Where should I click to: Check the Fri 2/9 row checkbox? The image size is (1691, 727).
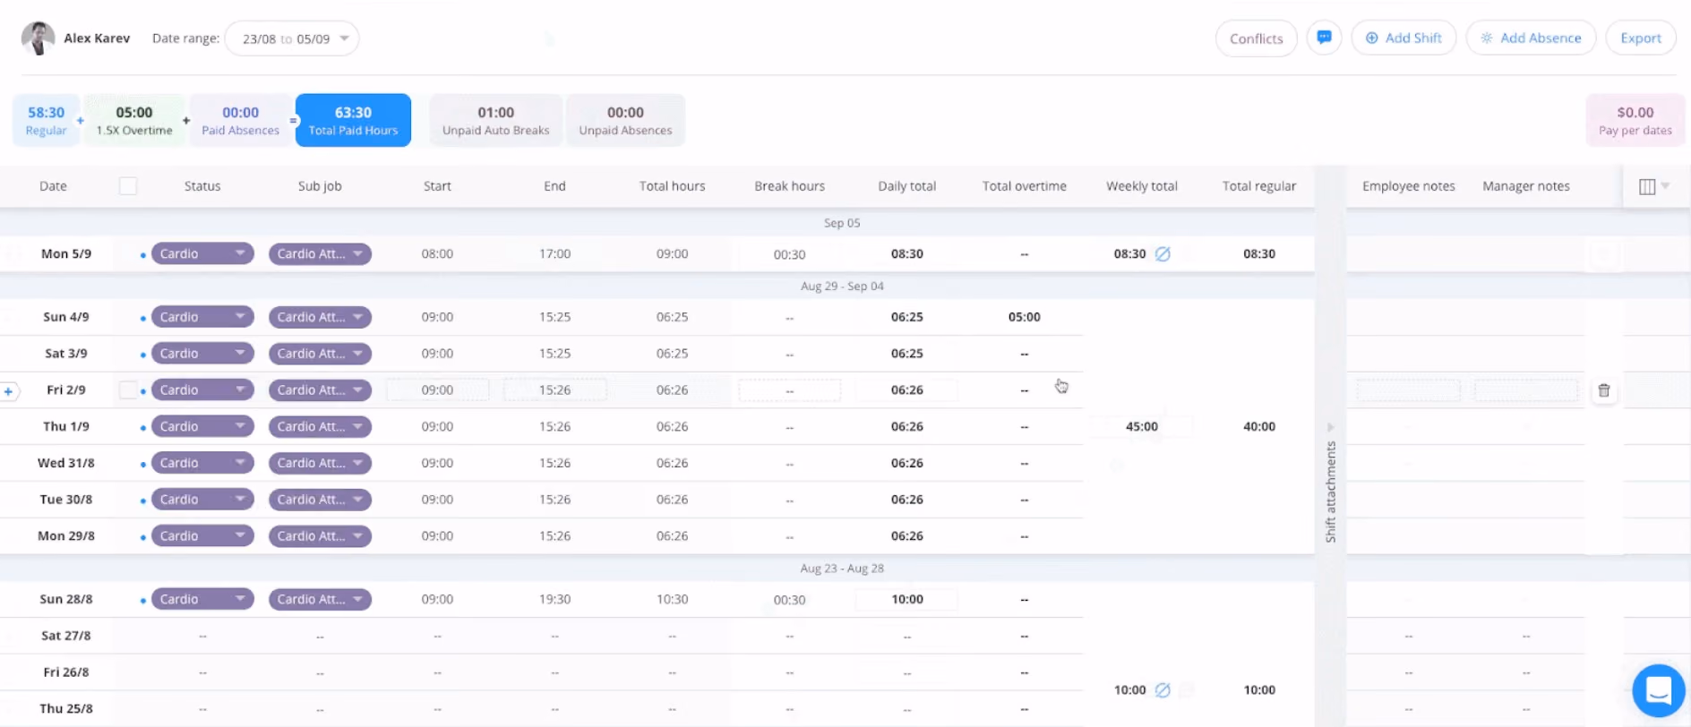click(128, 390)
